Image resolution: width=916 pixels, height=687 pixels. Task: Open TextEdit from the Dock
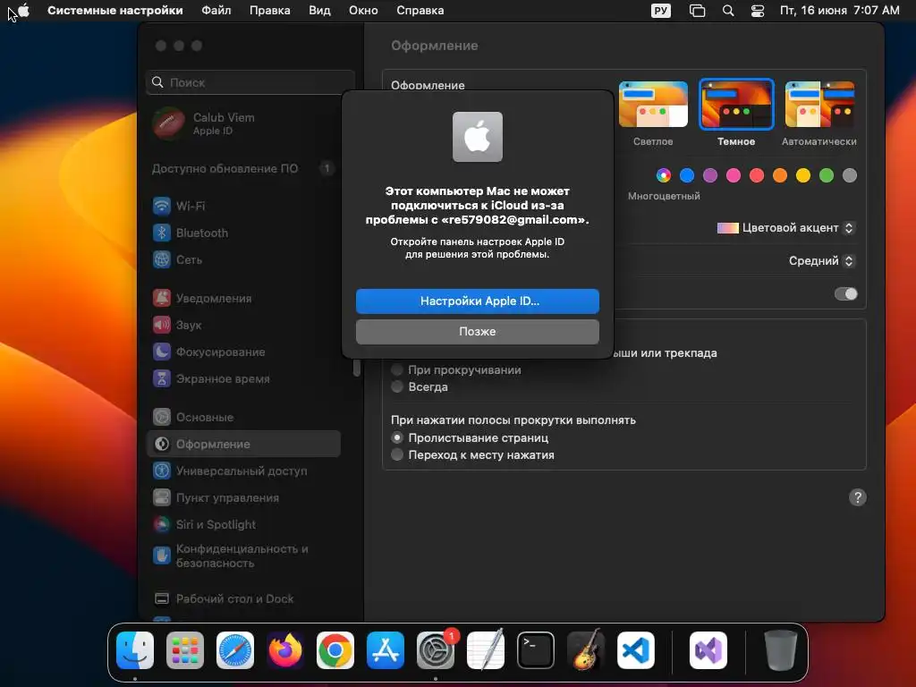tap(486, 650)
